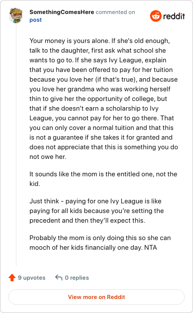Click the "Probably the mom is only" paragraph
This screenshot has height=313, width=193.
(x=100, y=242)
